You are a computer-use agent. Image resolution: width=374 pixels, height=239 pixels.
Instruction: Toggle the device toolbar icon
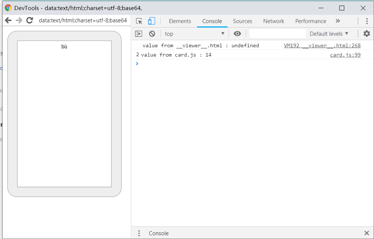pyautogui.click(x=151, y=21)
